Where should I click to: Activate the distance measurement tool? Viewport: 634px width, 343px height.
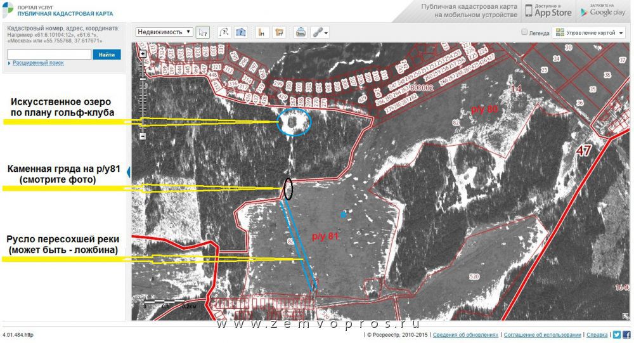pos(261,32)
